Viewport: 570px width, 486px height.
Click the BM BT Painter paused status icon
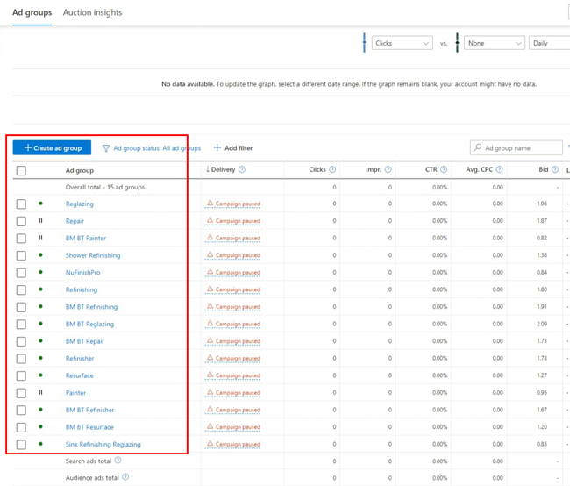[x=40, y=238]
